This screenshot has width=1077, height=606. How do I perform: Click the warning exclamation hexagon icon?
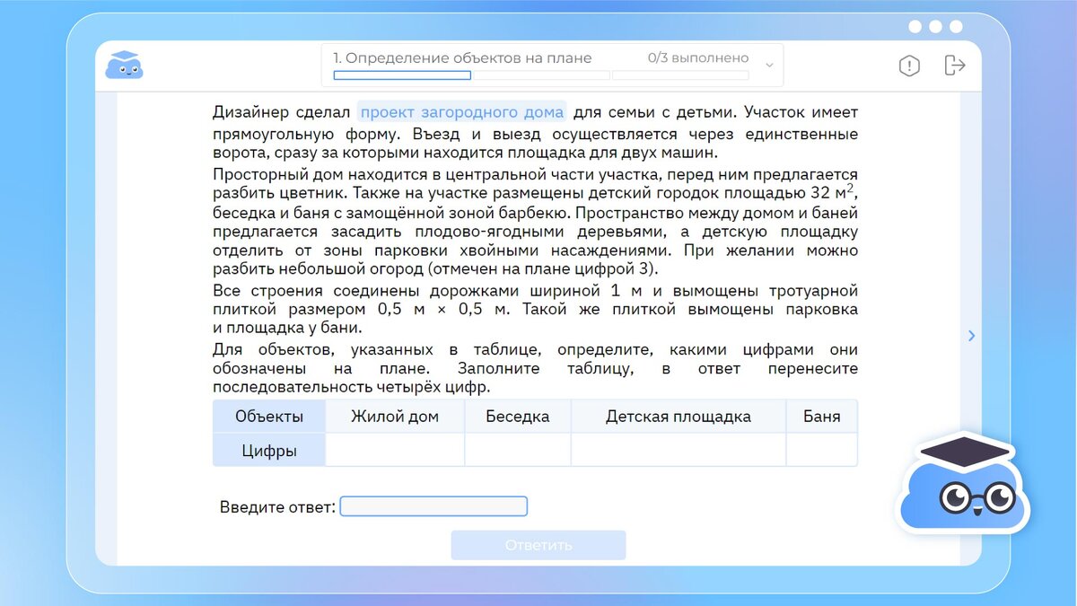(908, 66)
